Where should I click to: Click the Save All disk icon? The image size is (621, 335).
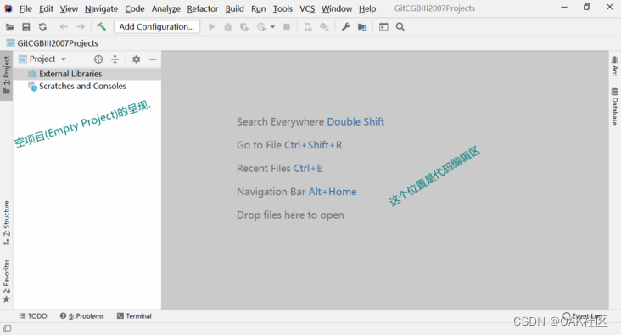[26, 27]
